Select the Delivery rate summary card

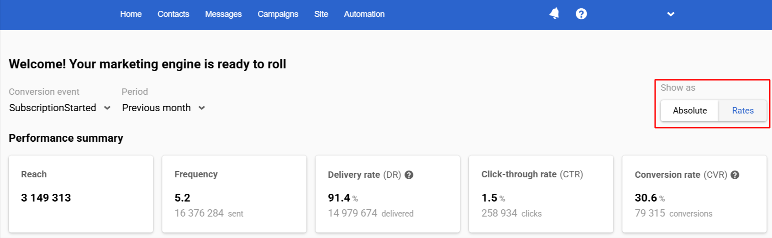[388, 194]
